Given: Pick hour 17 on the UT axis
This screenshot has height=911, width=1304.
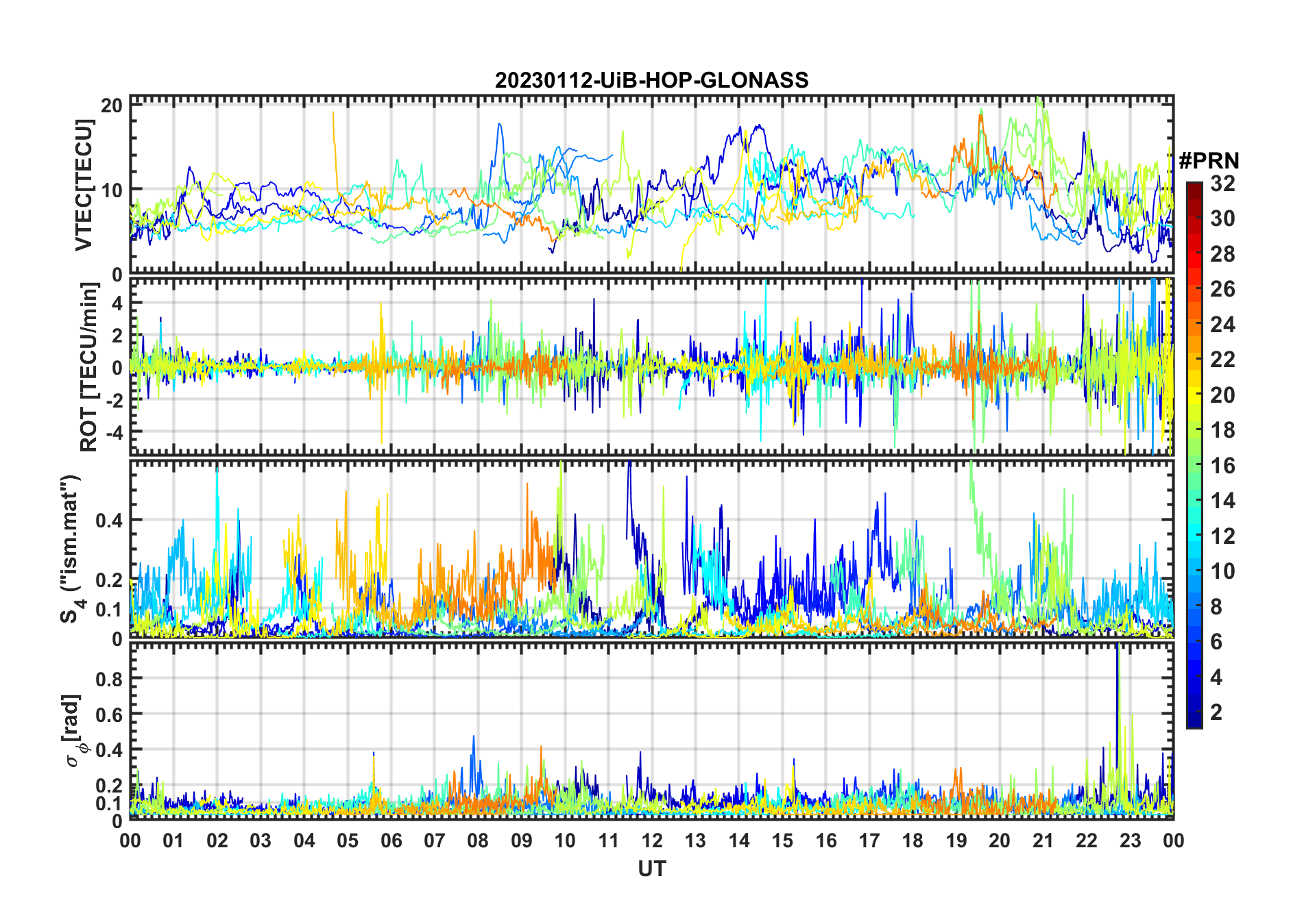Looking at the screenshot, I should pyautogui.click(x=869, y=840).
